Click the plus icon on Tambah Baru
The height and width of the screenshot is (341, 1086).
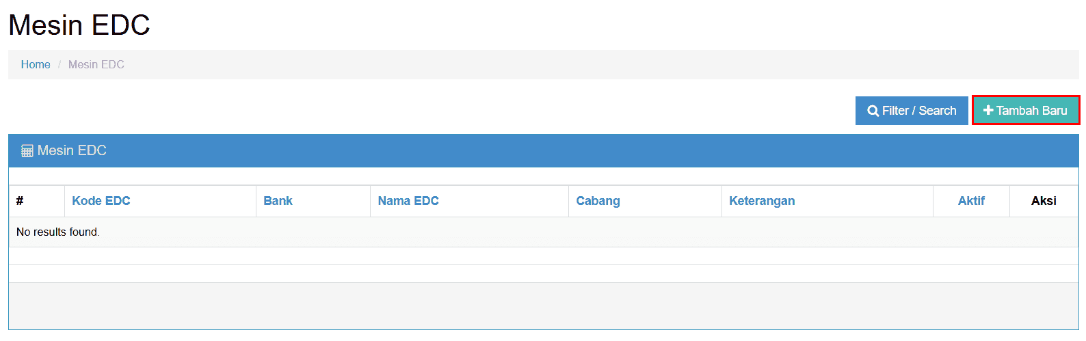click(988, 110)
